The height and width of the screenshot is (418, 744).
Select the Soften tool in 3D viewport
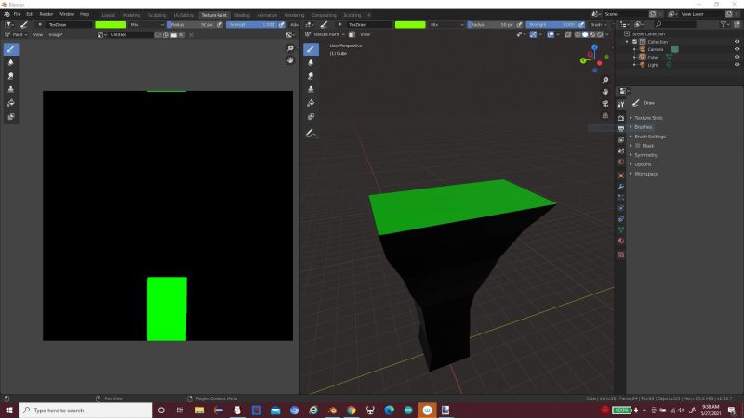pyautogui.click(x=311, y=62)
